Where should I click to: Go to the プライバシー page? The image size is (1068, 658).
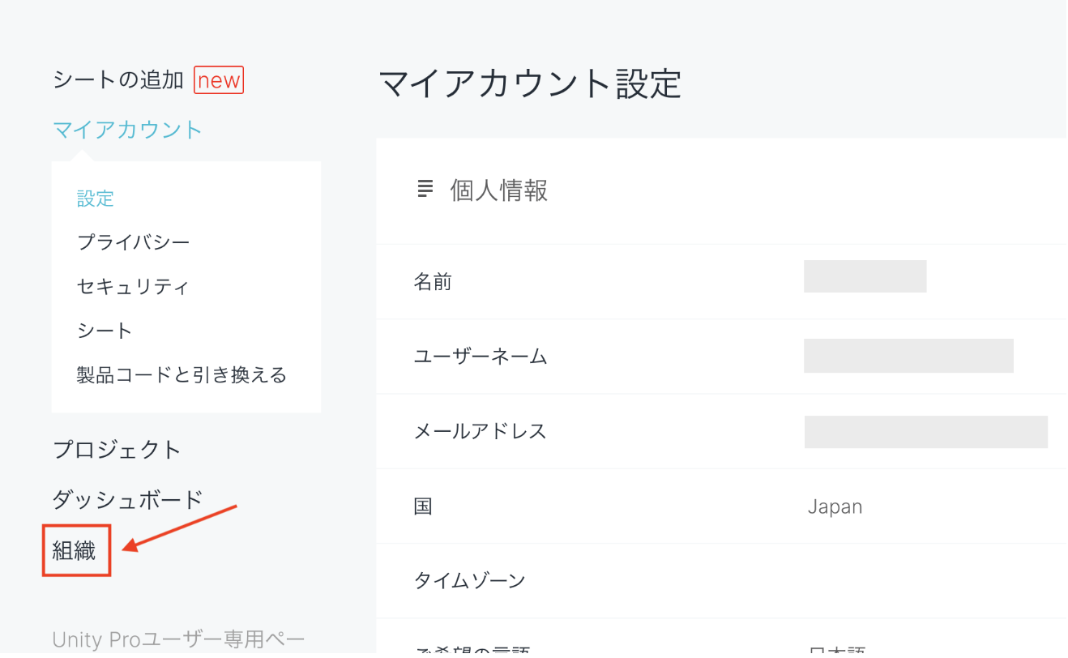(133, 242)
